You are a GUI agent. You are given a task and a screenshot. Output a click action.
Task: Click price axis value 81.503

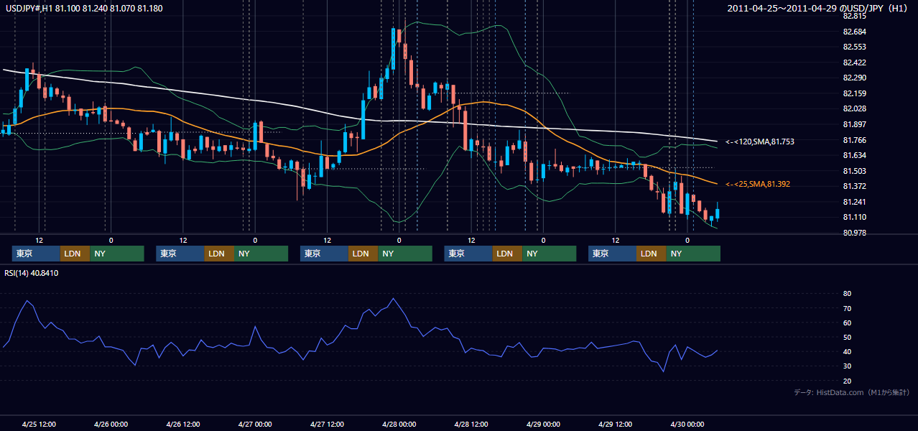pyautogui.click(x=855, y=171)
